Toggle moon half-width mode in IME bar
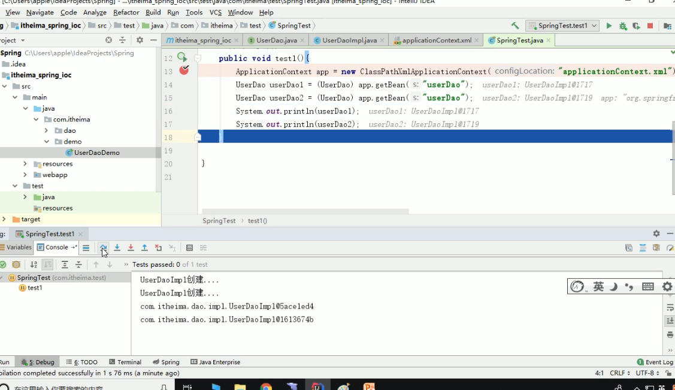The height and width of the screenshot is (390, 675). [x=614, y=287]
